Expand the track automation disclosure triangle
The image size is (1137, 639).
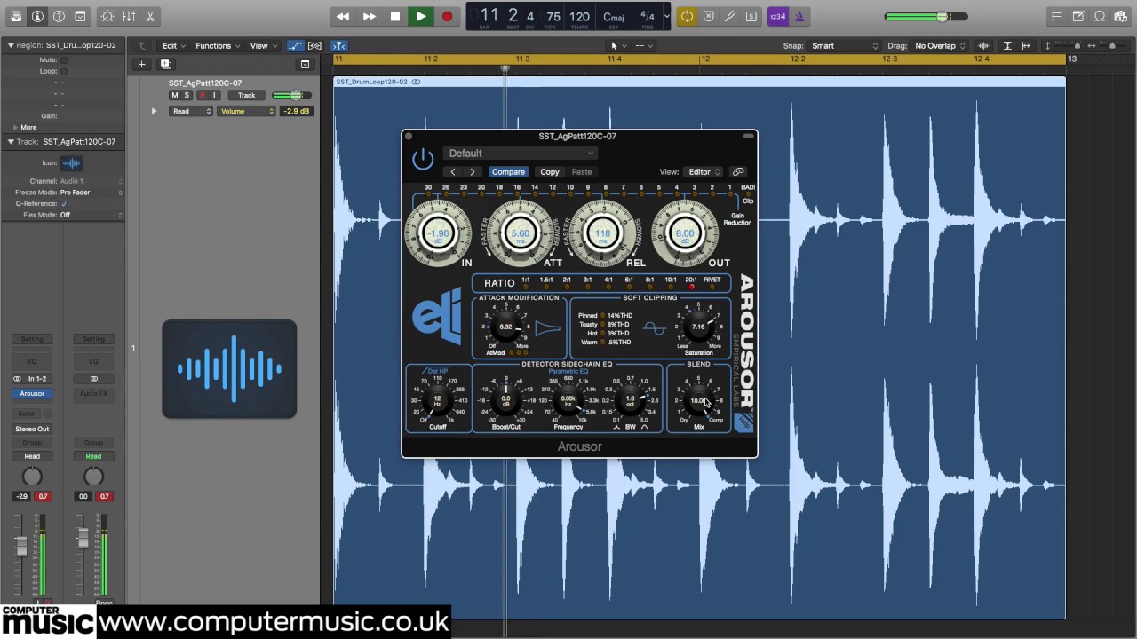pyautogui.click(x=154, y=111)
